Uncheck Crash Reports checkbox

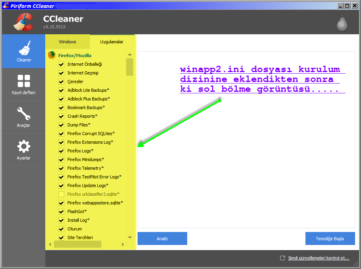tap(61, 117)
